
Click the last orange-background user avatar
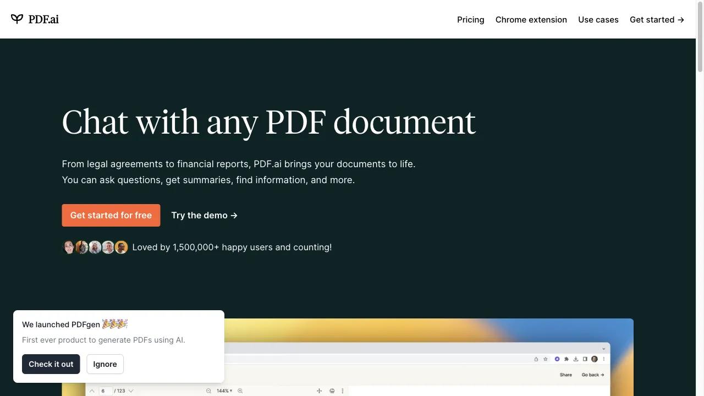tap(122, 248)
